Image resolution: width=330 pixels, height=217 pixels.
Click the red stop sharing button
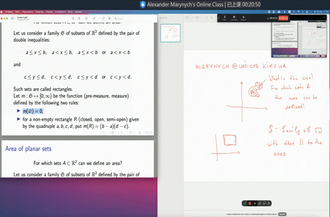[283, 18]
